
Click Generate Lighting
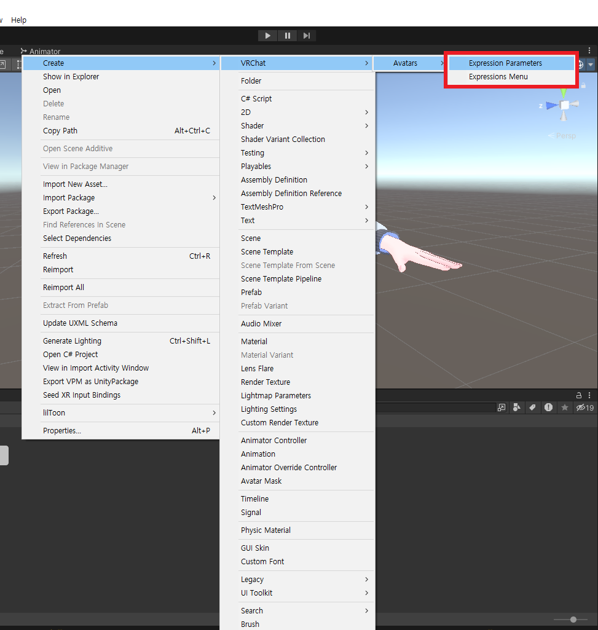click(121, 341)
